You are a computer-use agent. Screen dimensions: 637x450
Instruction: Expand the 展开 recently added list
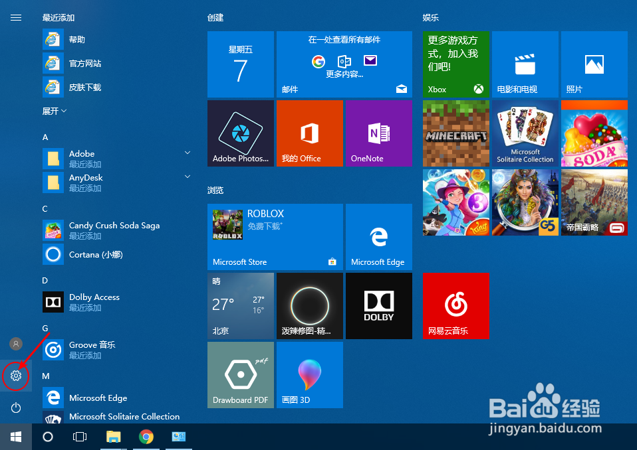pyautogui.click(x=55, y=111)
